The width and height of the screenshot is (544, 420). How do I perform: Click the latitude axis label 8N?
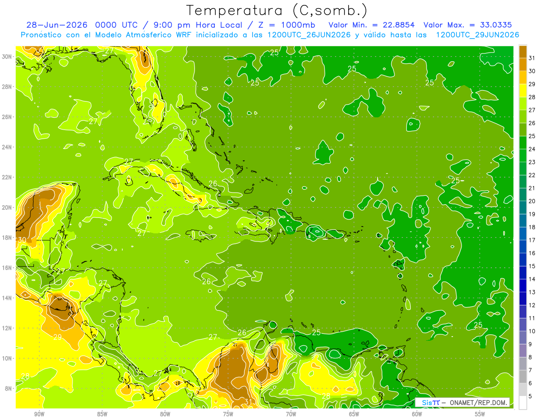(x=9, y=388)
